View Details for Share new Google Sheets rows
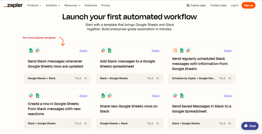 click(156, 96)
